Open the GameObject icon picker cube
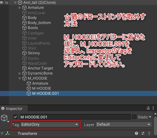The image size is (157, 138). [4, 118]
